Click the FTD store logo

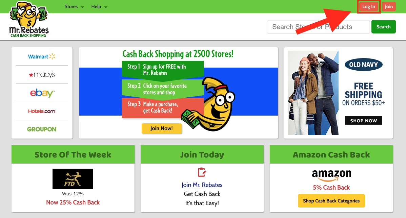[x=73, y=179]
